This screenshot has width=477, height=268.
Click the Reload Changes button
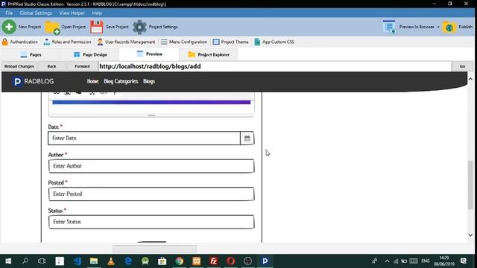(x=19, y=66)
